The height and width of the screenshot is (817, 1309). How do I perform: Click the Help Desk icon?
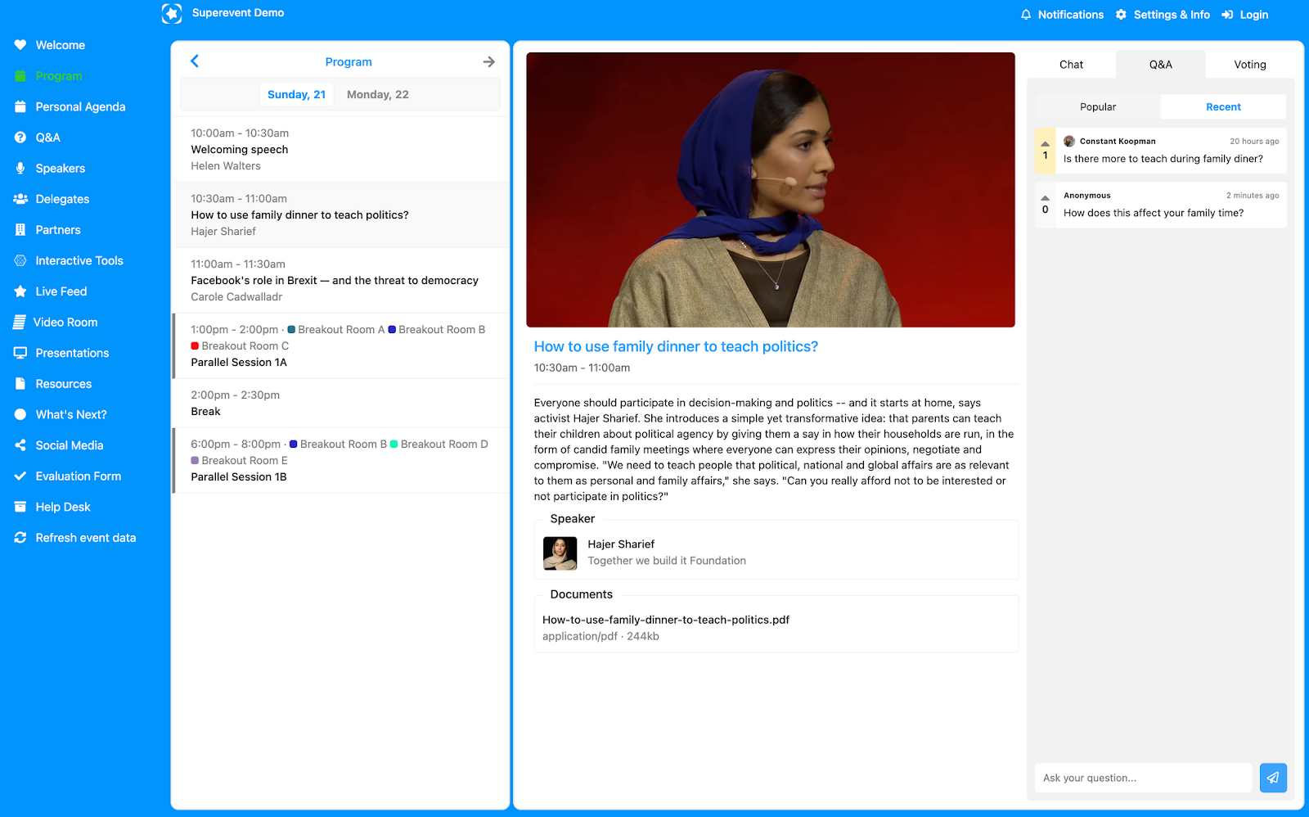20,507
